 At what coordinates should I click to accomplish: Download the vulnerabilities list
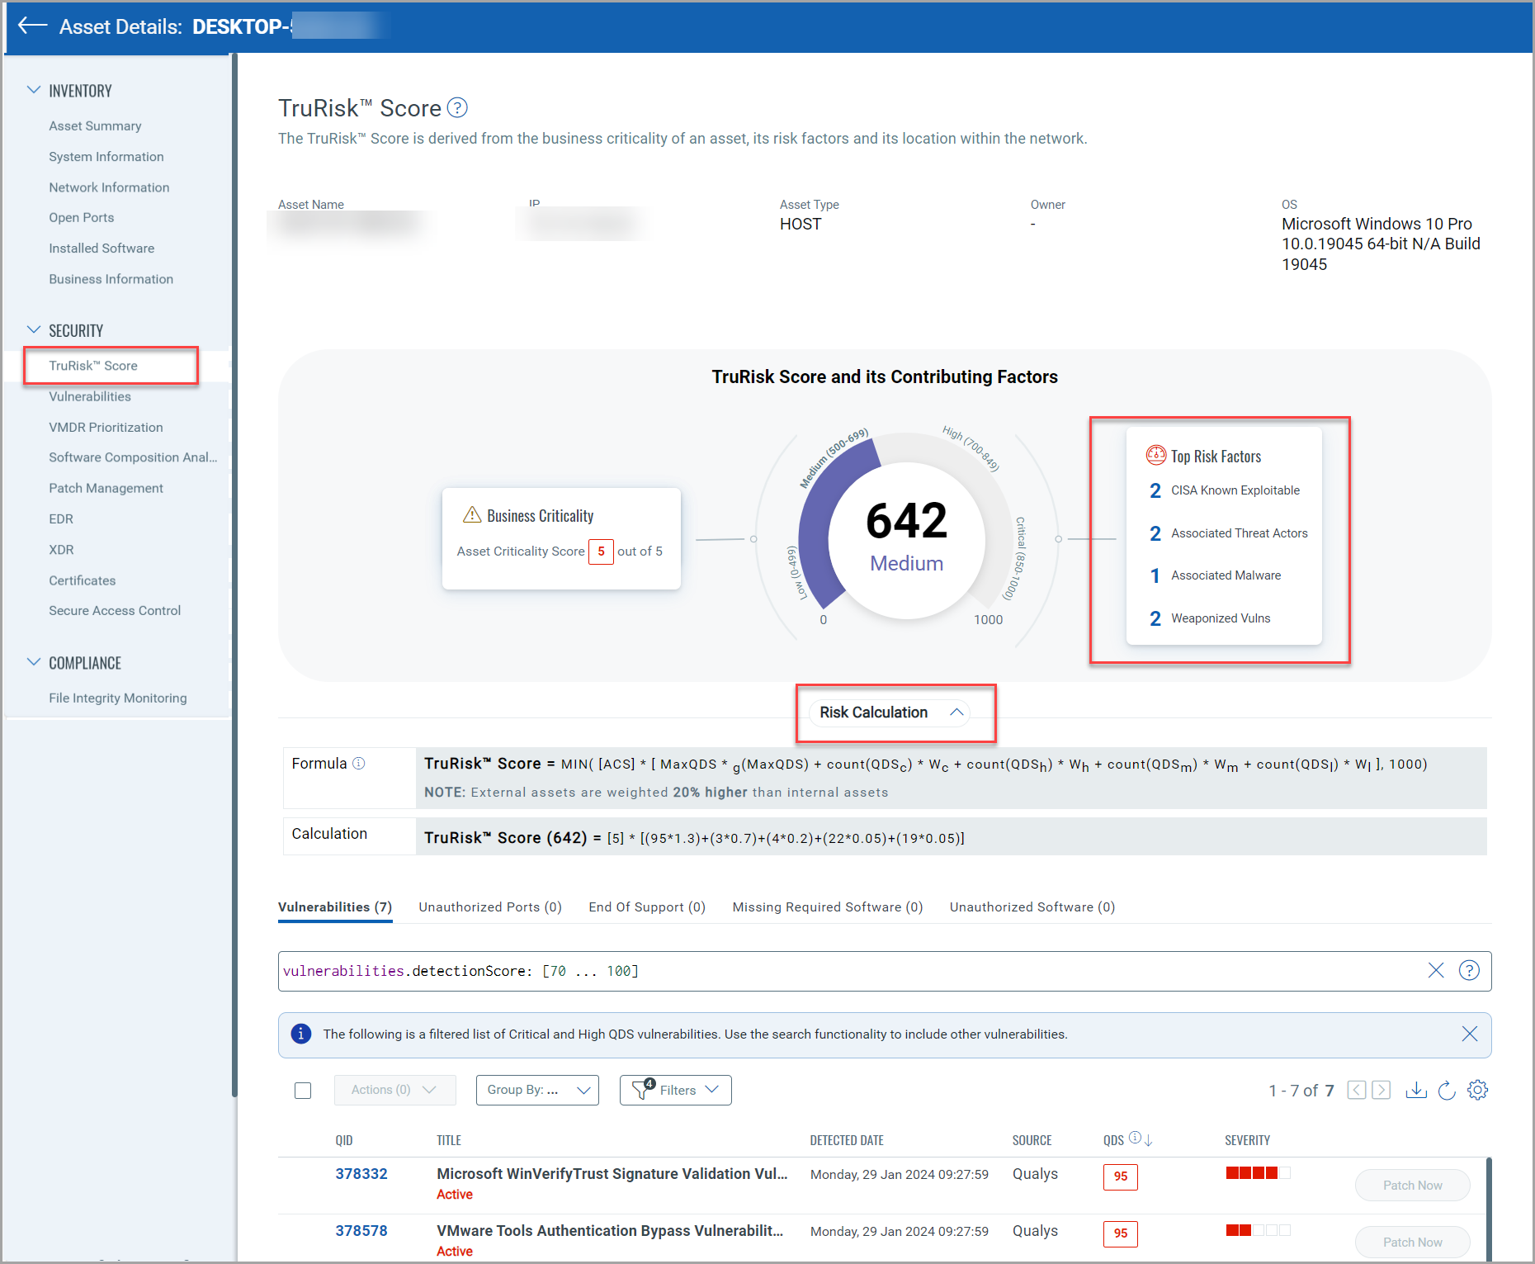(1416, 1090)
